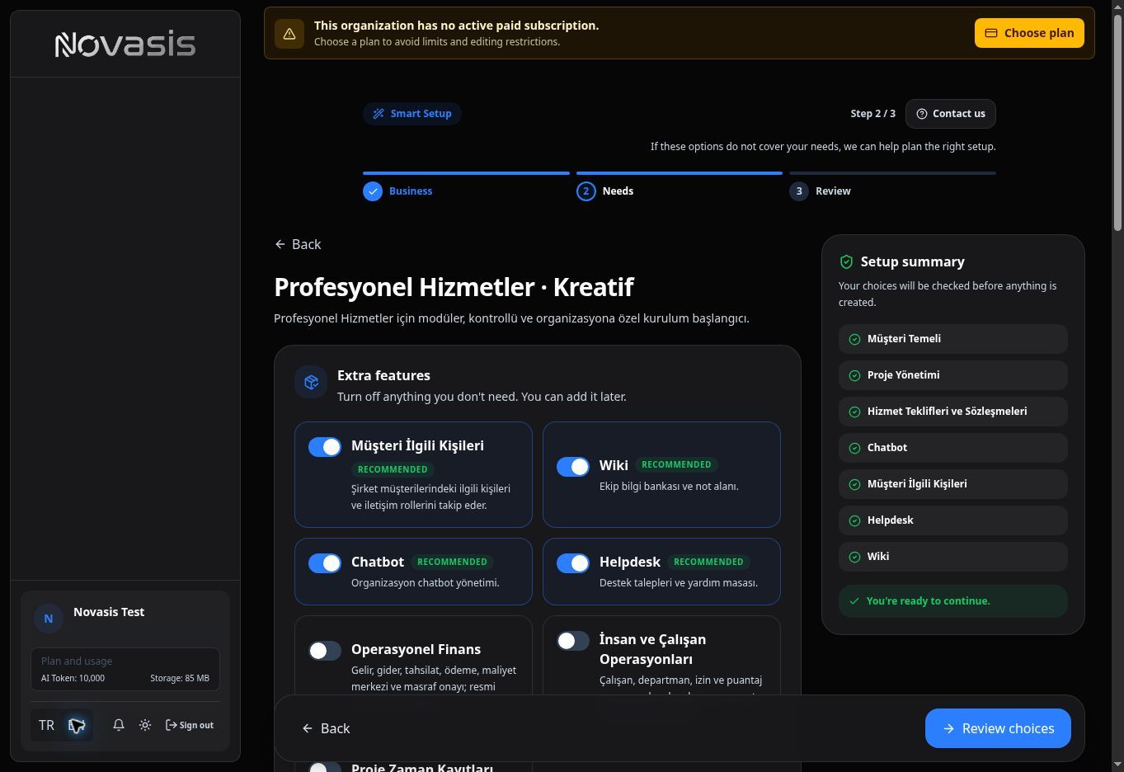The width and height of the screenshot is (1124, 772).
Task: Click the Choose plan button
Action: click(1029, 33)
